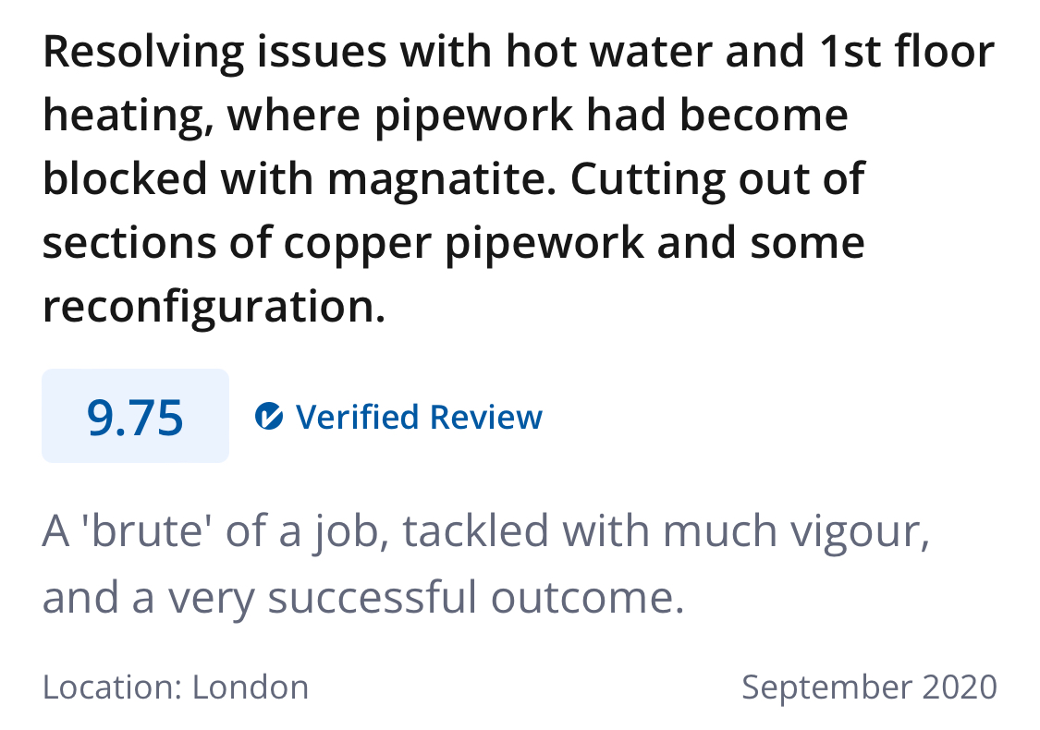1040x730 pixels.
Task: Click the word 'London' in the location line
Action: (251, 687)
